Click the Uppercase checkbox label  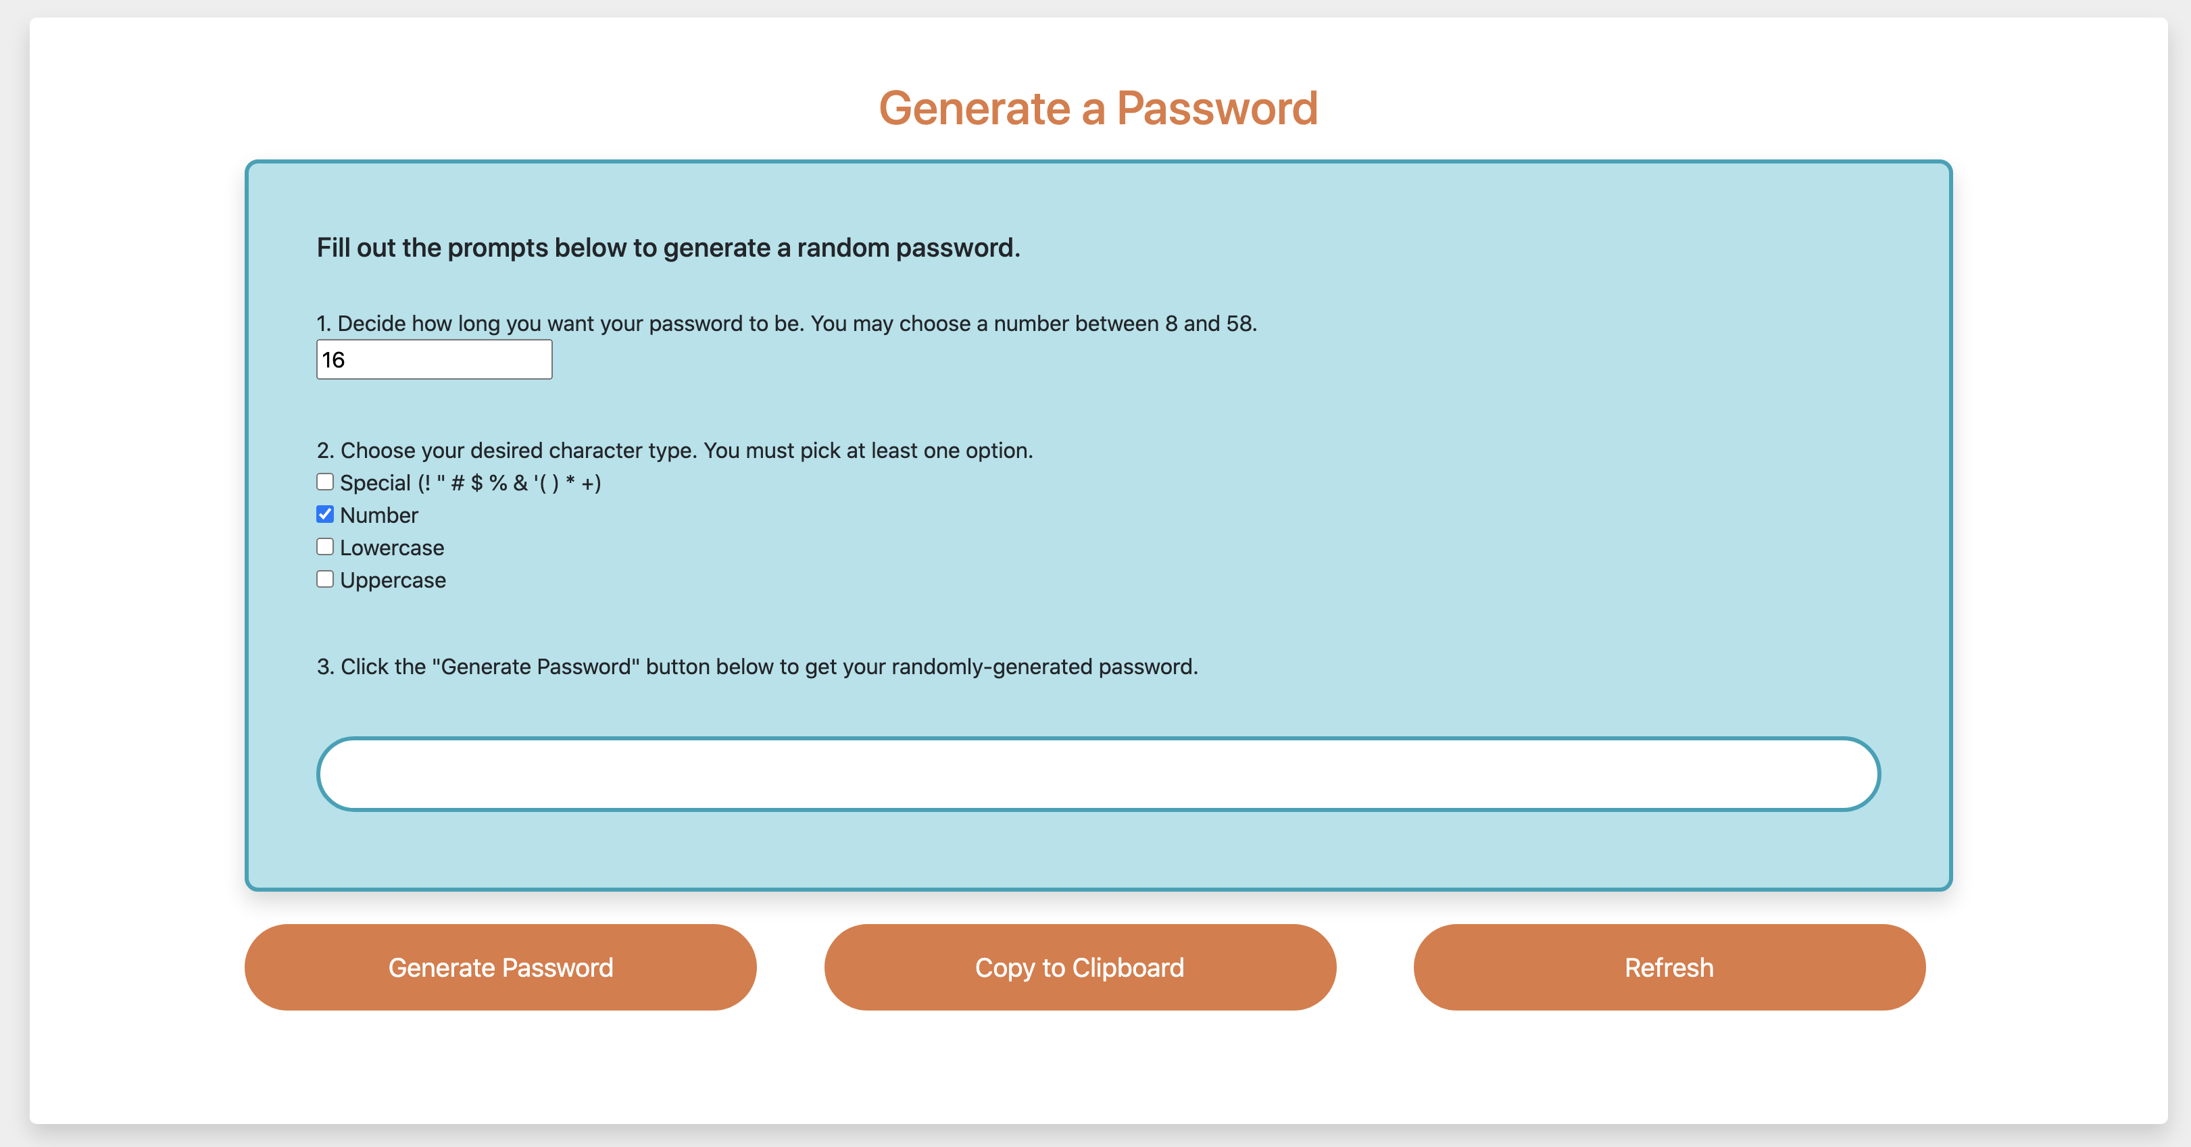[392, 580]
